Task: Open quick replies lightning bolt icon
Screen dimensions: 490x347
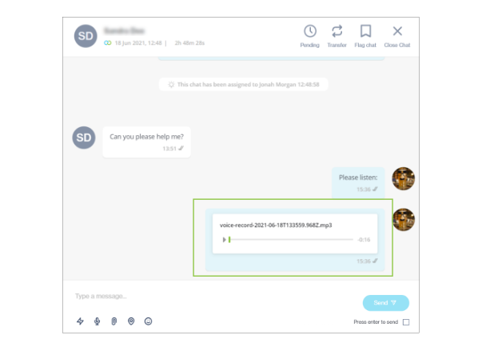Action: [x=80, y=321]
